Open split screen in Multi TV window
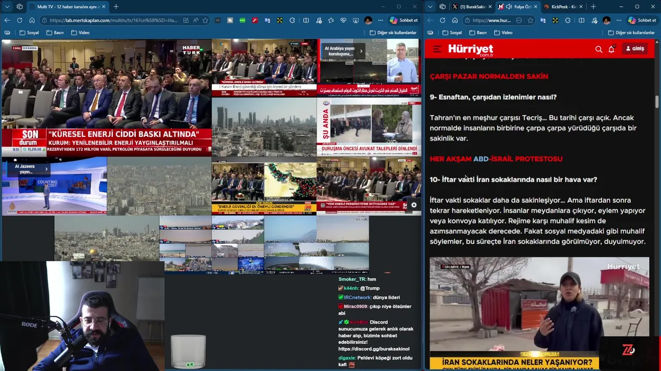 [x=306, y=20]
